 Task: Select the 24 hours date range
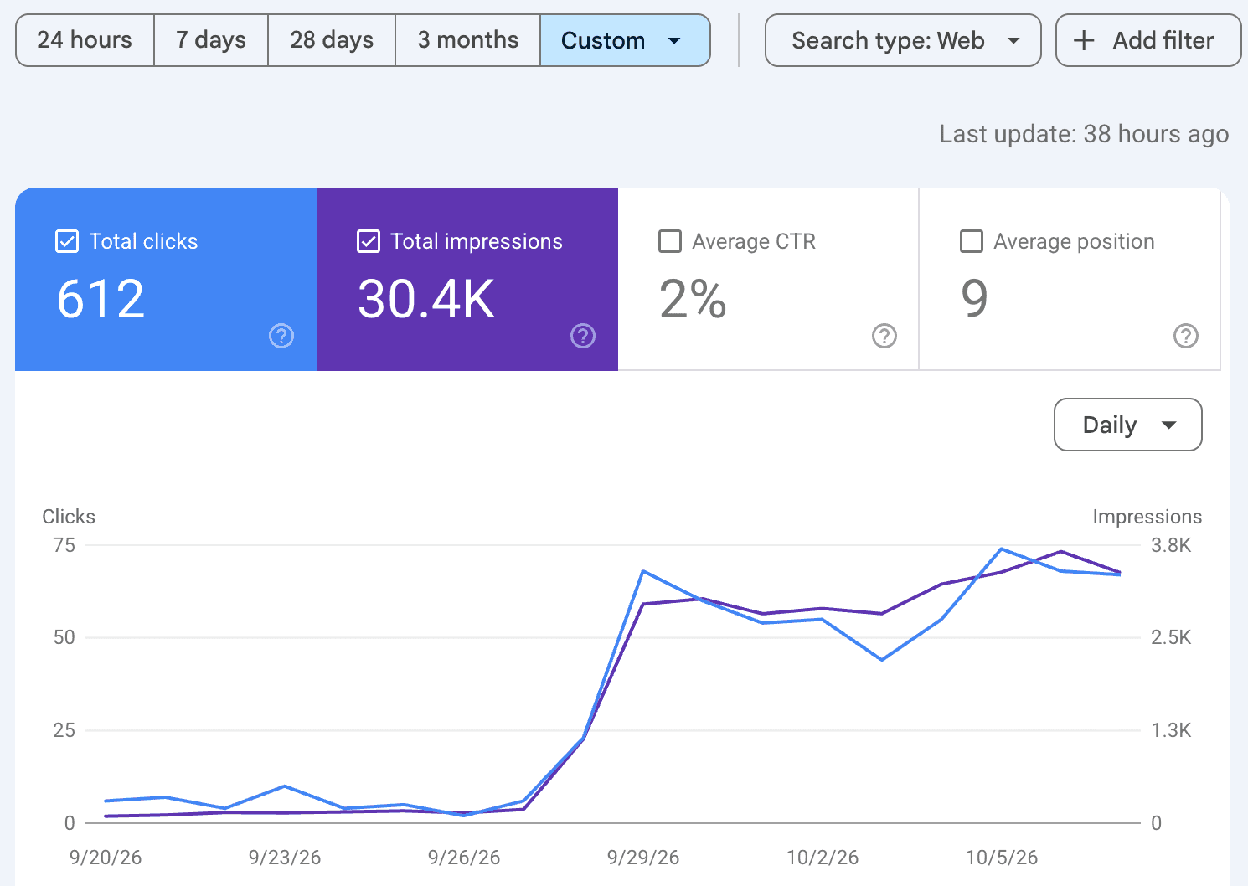pos(85,40)
